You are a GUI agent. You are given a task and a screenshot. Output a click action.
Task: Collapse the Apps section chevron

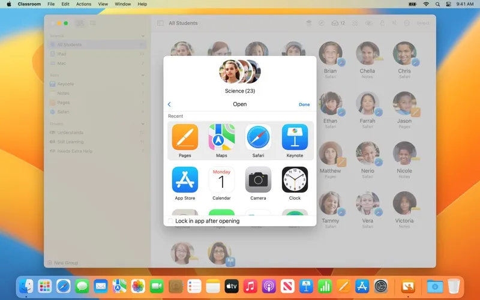tap(143, 76)
